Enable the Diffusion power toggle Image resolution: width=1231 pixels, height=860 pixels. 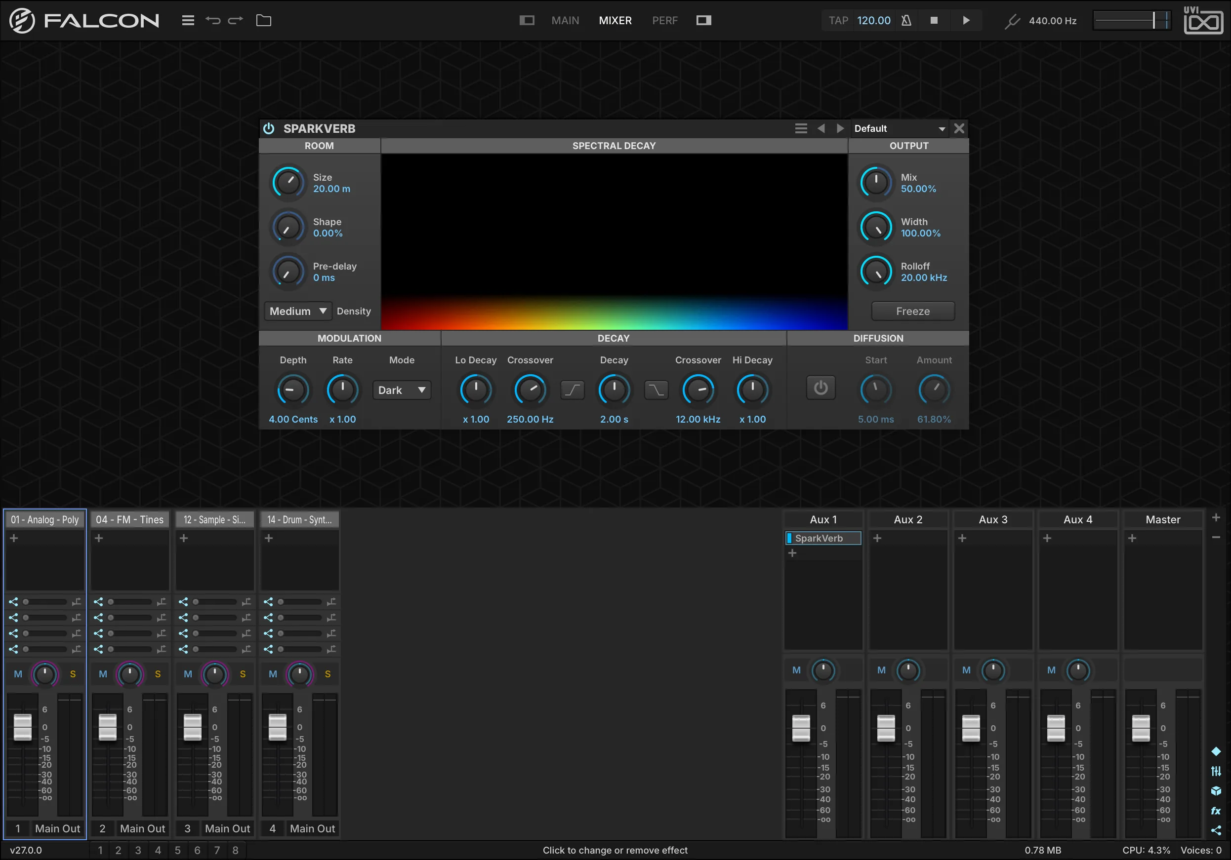(821, 388)
